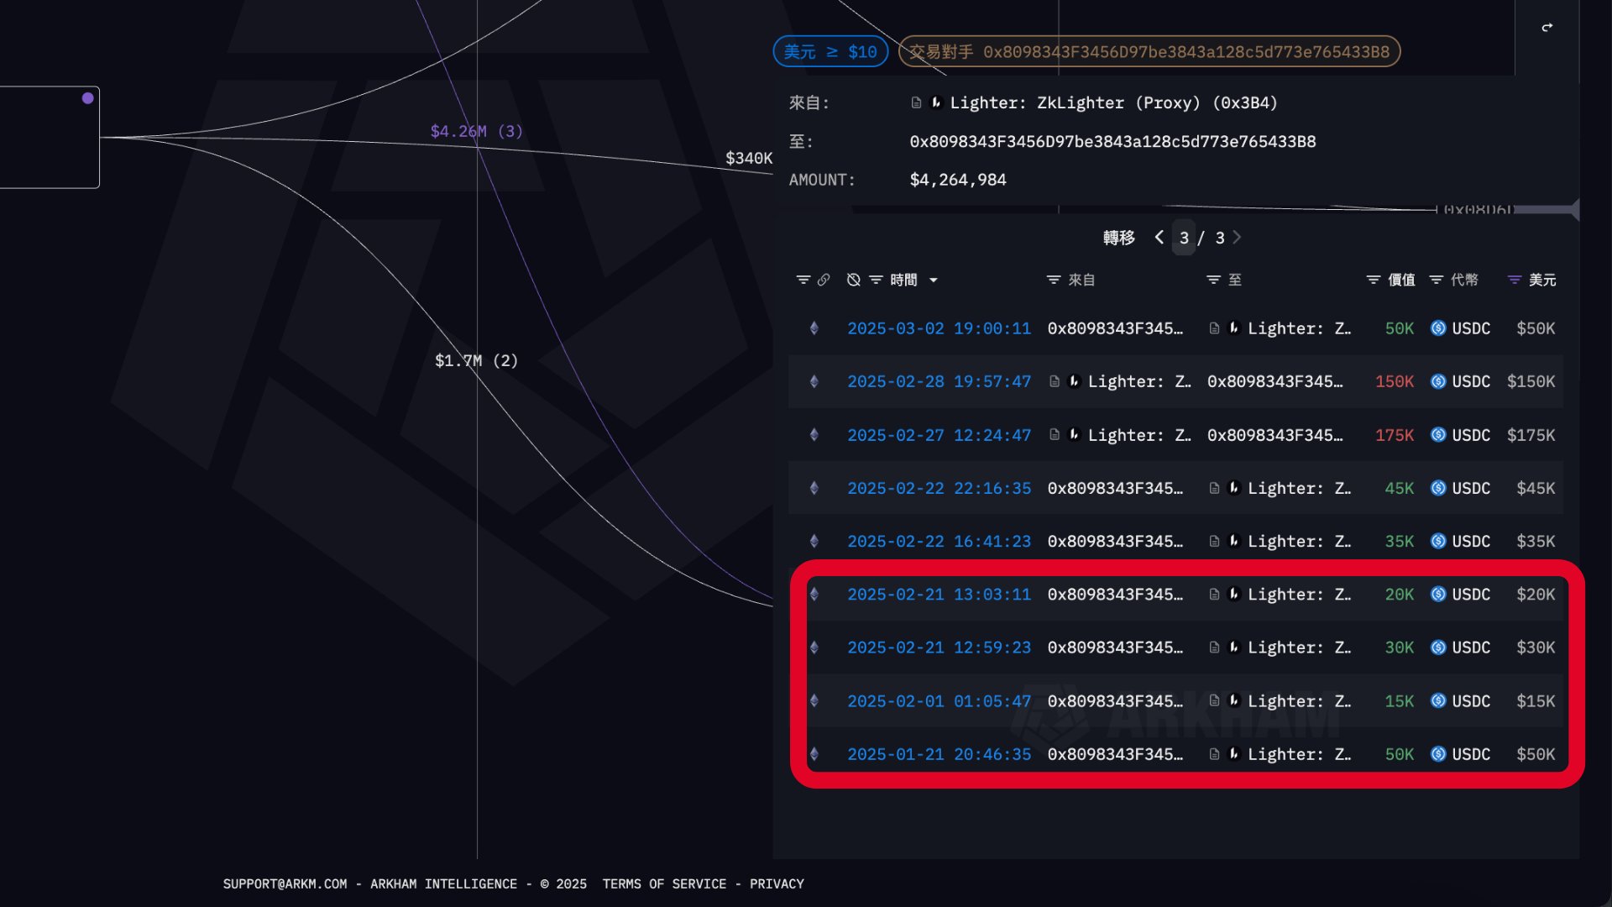Click the share arrow icon at top right
This screenshot has height=907, width=1612.
[1547, 28]
